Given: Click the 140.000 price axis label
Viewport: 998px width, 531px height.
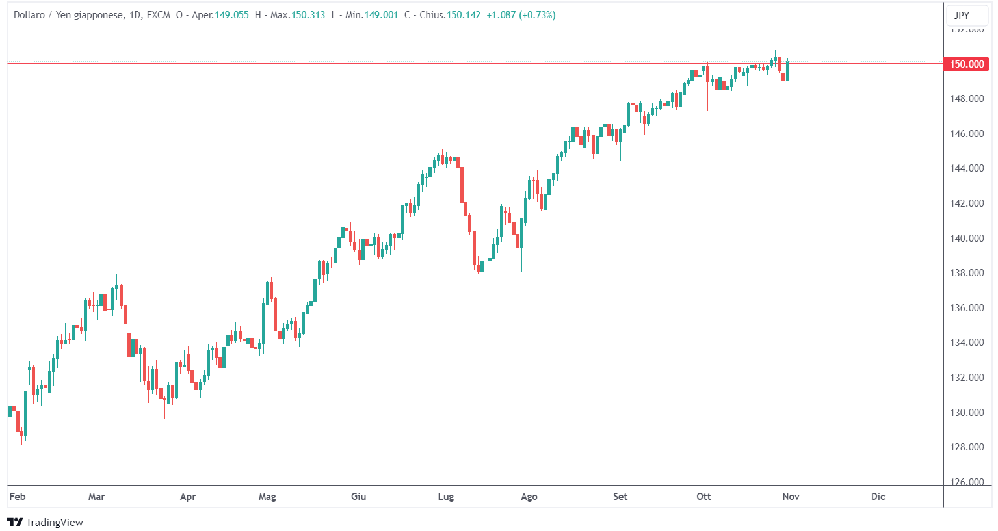Looking at the screenshot, I should click(967, 238).
